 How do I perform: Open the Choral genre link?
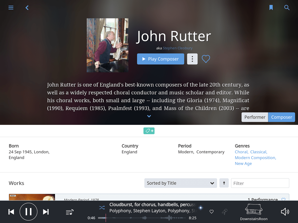pyautogui.click(x=241, y=152)
